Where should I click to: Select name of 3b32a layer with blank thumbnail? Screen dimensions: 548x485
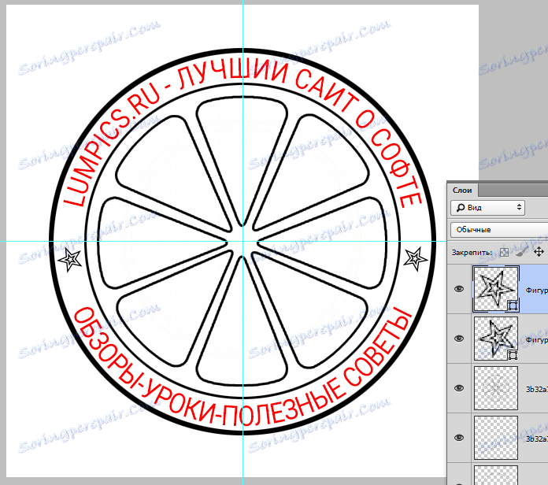point(537,439)
